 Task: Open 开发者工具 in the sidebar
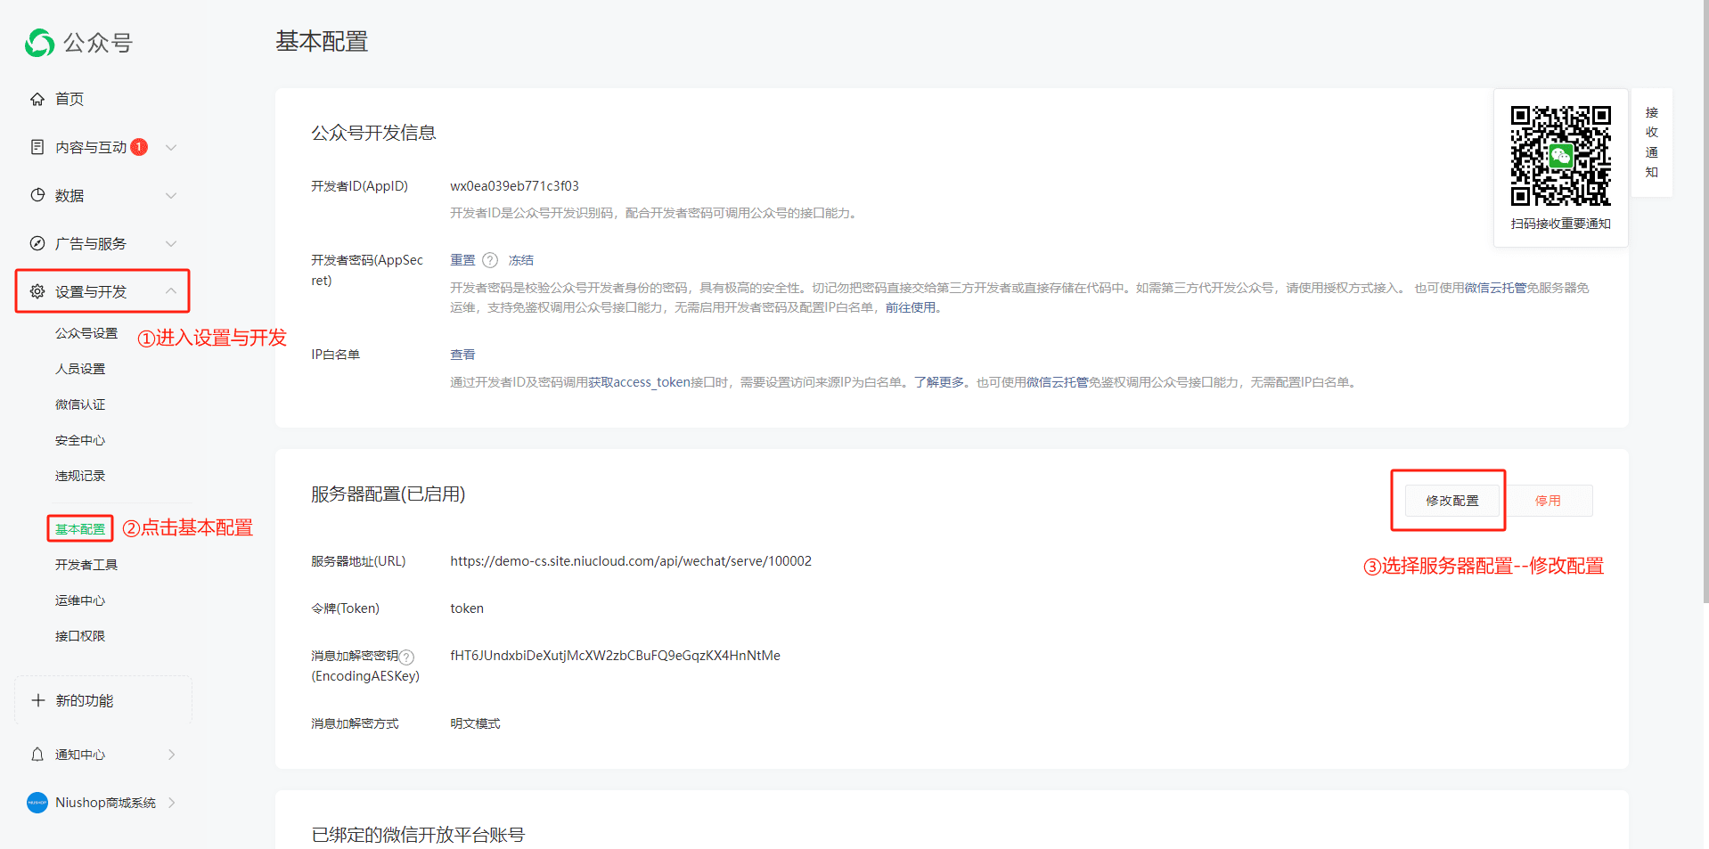[86, 565]
